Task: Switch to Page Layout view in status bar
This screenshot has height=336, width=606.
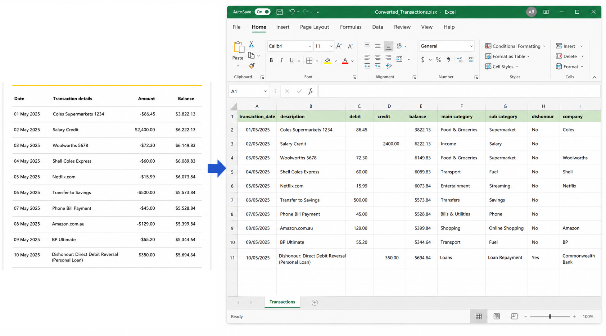Action: [x=497, y=317]
